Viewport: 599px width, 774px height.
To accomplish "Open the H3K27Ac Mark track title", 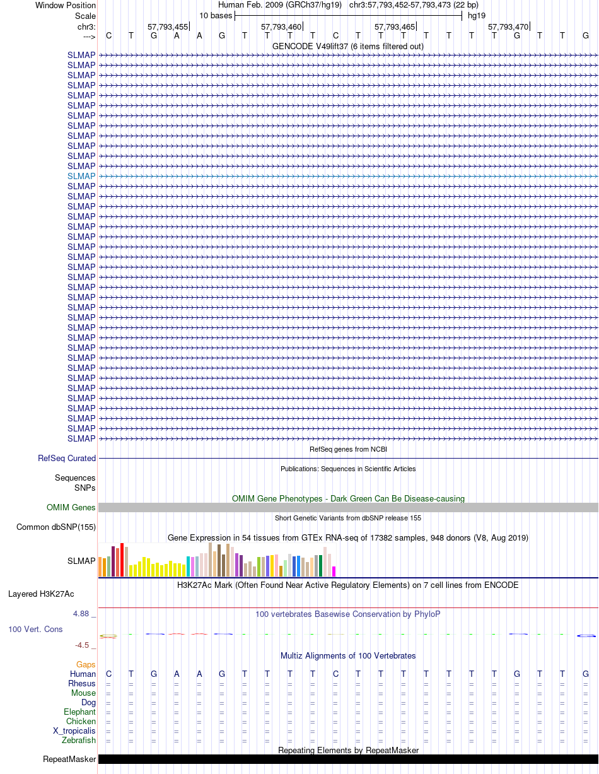I will [348, 585].
